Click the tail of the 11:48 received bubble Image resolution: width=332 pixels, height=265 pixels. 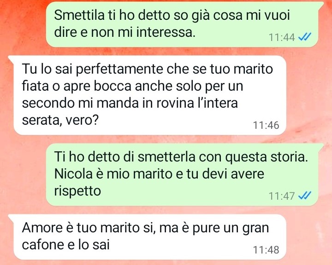point(12,217)
